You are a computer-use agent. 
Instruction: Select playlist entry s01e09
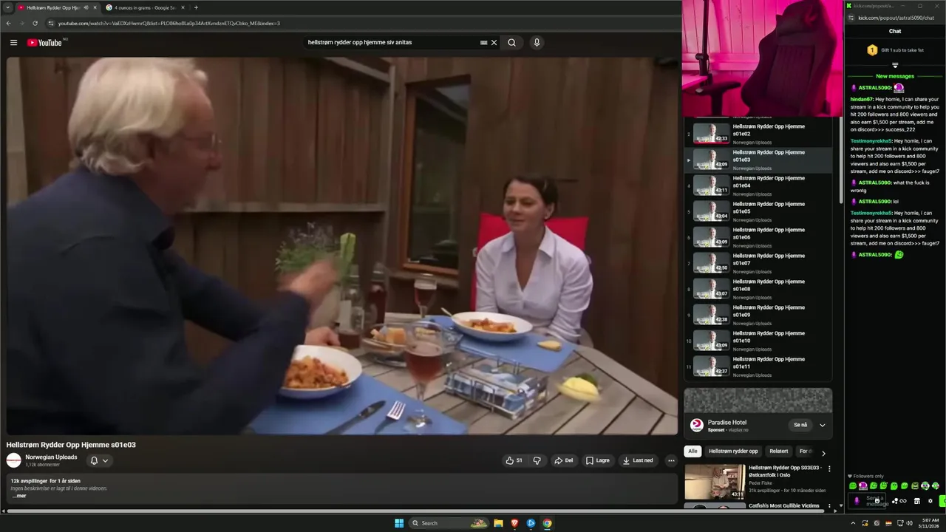pyautogui.click(x=759, y=315)
